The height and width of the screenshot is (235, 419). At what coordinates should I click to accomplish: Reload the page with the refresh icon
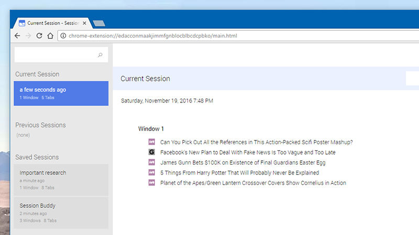(x=39, y=36)
